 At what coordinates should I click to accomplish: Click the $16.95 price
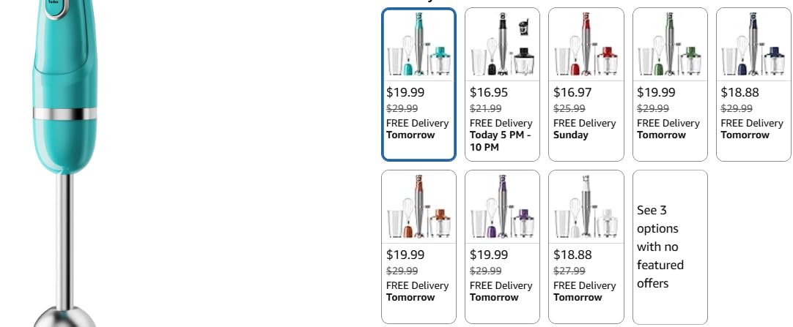coord(489,92)
